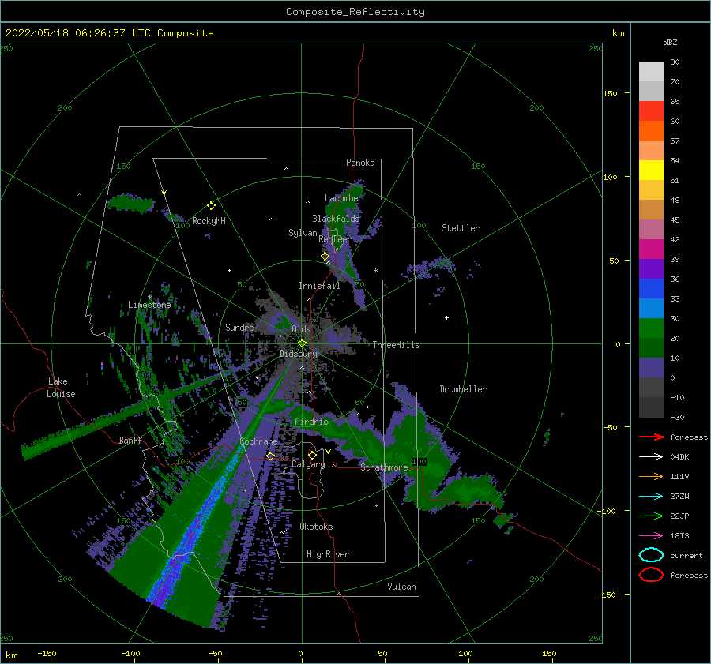Click the Cochrane city label

click(258, 441)
